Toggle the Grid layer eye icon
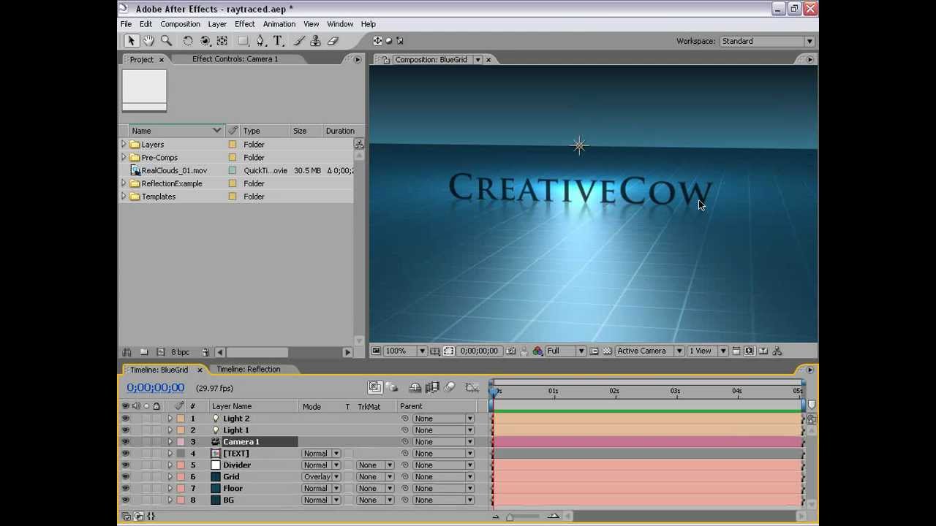Image resolution: width=936 pixels, height=526 pixels. click(125, 477)
